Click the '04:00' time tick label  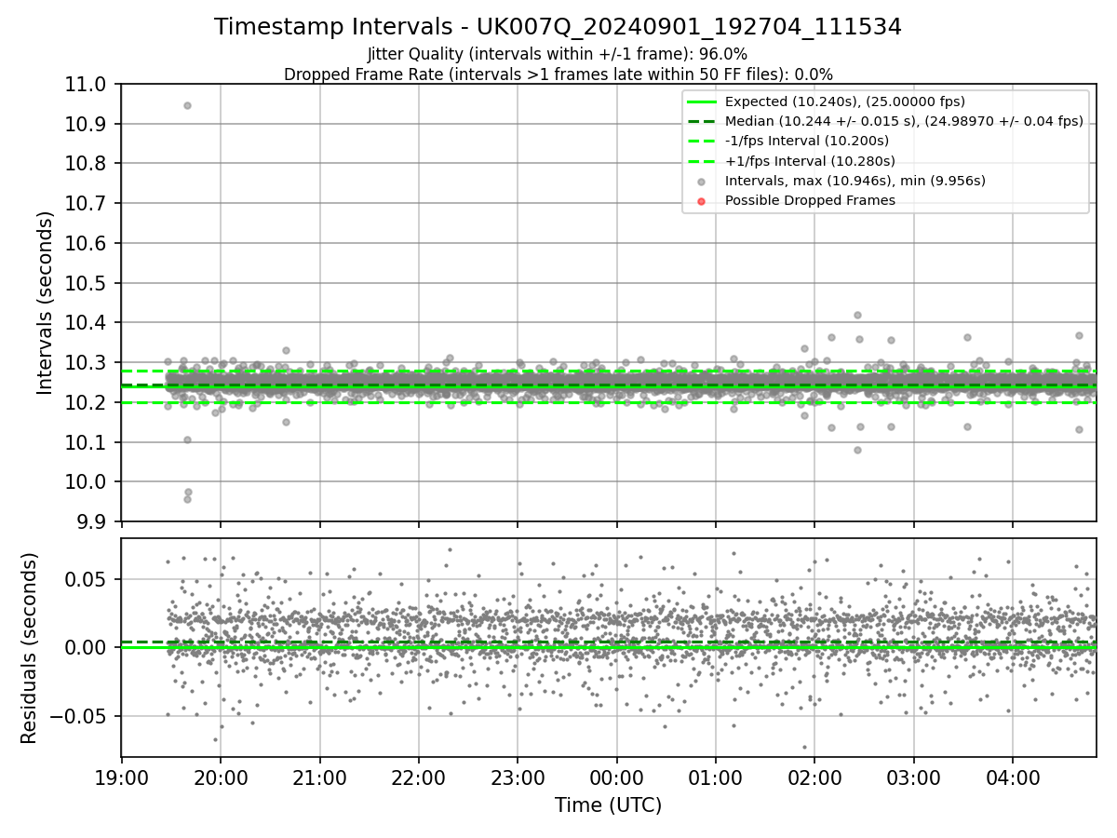[x=1013, y=777]
